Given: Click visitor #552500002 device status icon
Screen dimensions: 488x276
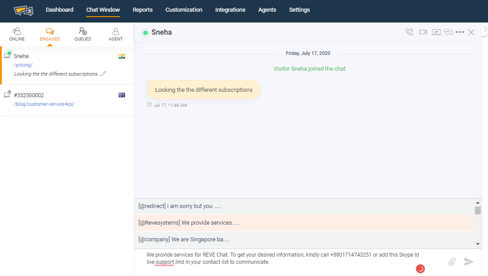Looking at the screenshot, I should click(7, 94).
